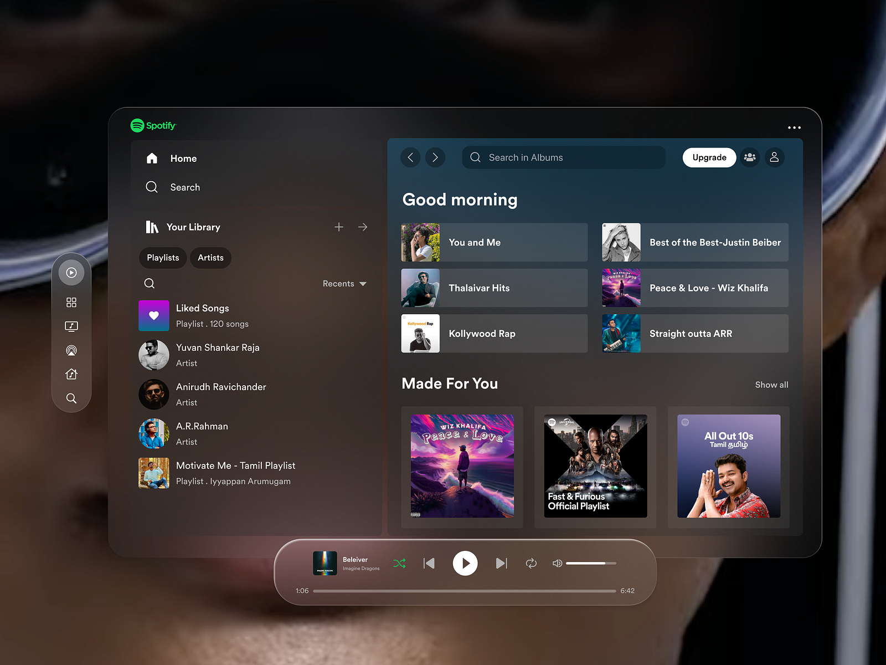Image resolution: width=886 pixels, height=665 pixels.
Task: Focus the Search in Albums field
Action: (x=564, y=157)
